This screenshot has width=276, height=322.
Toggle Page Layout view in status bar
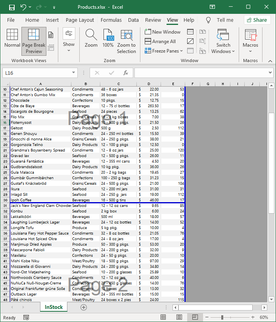(x=179, y=317)
